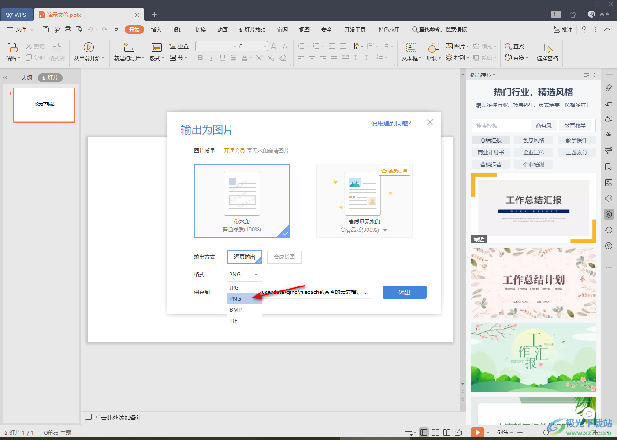617x440 pixels.
Task: Click the blue Output button
Action: pyautogui.click(x=405, y=292)
